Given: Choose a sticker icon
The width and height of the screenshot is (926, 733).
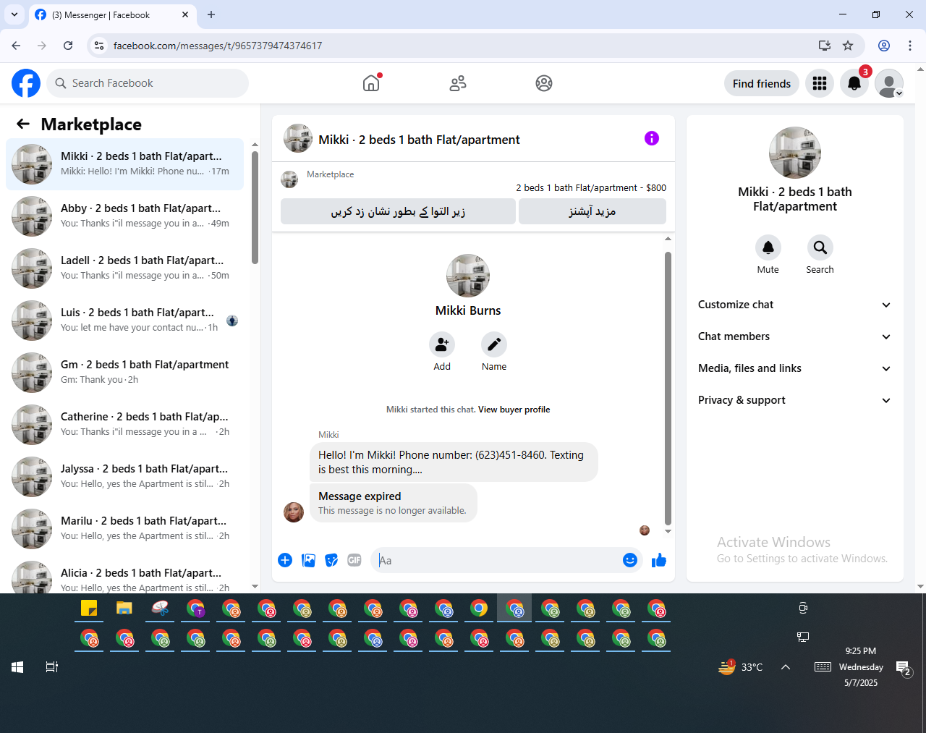Looking at the screenshot, I should [x=331, y=560].
